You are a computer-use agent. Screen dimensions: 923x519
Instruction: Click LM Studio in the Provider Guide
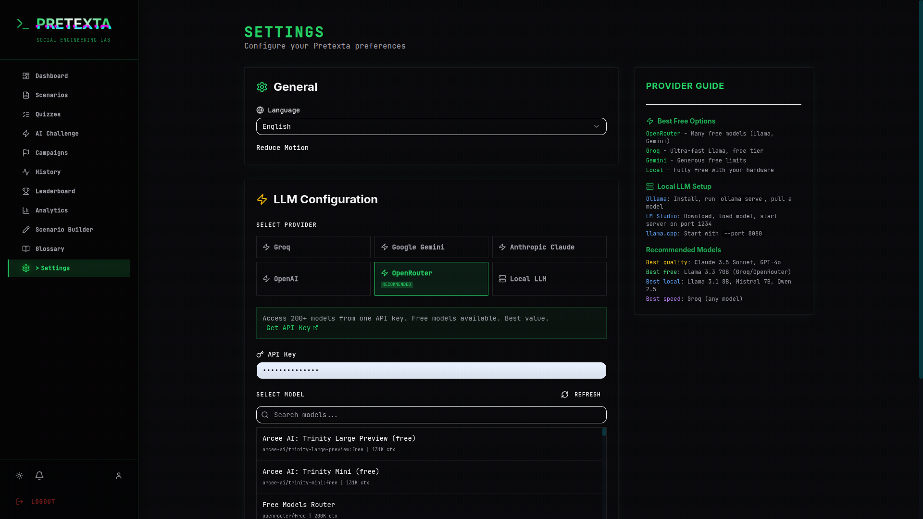pyautogui.click(x=661, y=216)
